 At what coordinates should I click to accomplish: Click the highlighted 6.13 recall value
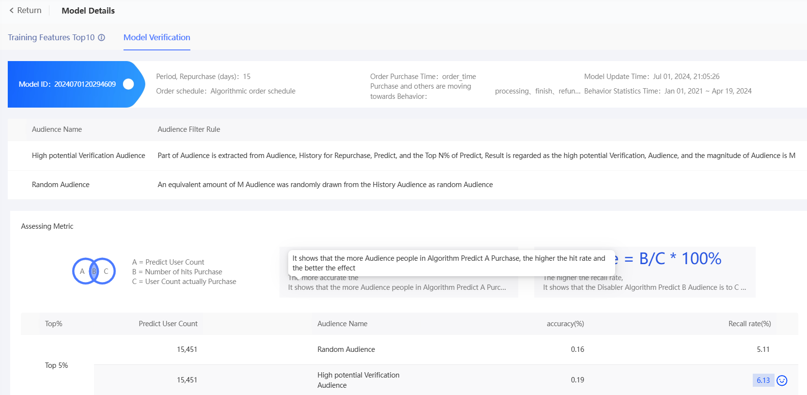[x=763, y=380]
